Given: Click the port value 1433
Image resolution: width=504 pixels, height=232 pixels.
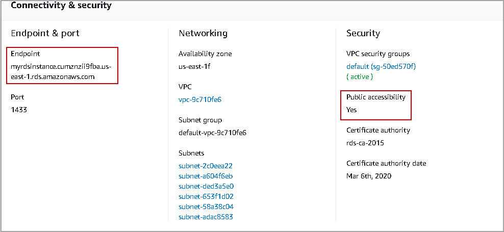Looking at the screenshot, I should 19,110.
